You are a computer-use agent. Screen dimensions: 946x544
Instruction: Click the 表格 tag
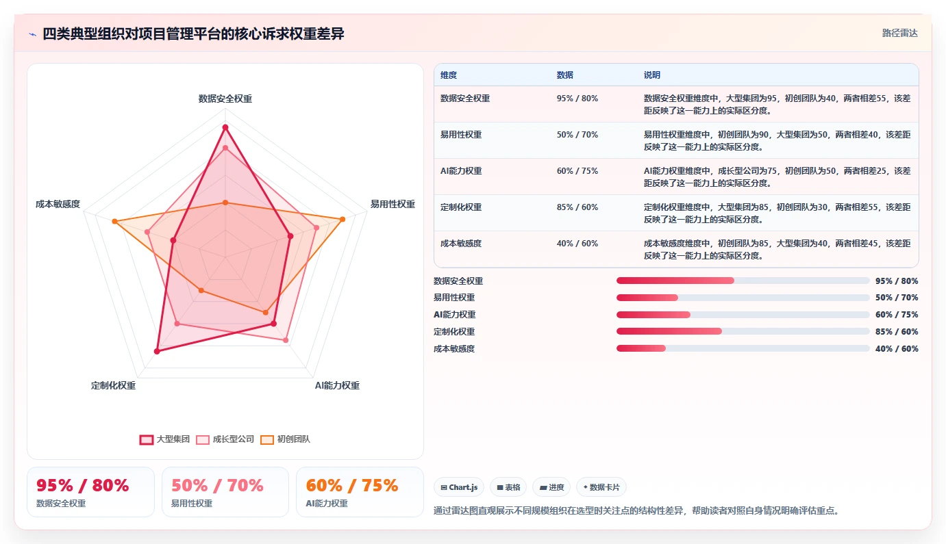[x=508, y=487]
